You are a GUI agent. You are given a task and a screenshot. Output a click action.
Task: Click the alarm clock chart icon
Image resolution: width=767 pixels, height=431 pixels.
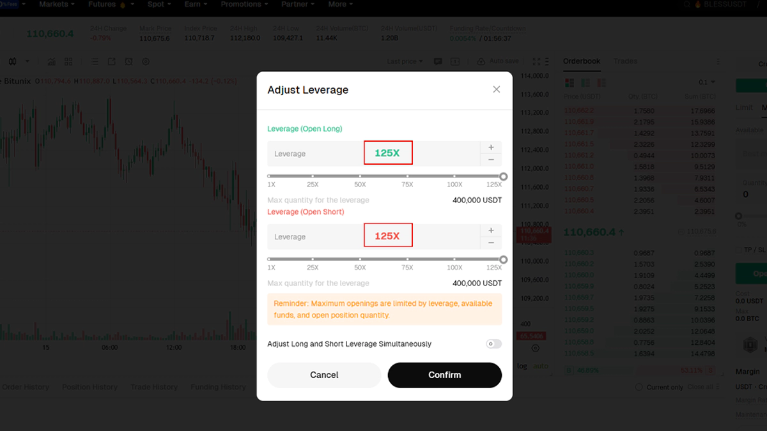tap(129, 61)
